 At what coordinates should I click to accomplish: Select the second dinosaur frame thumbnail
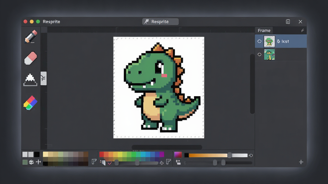point(269,54)
